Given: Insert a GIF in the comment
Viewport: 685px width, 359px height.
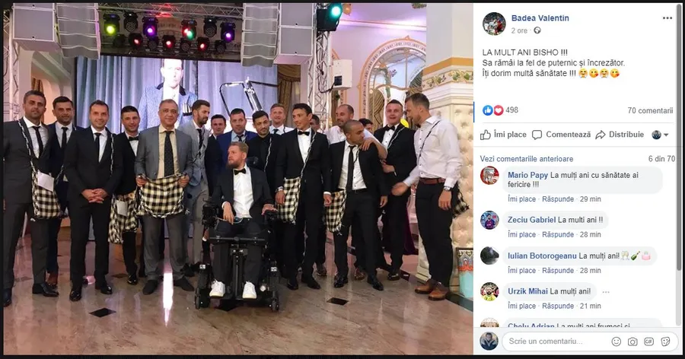Looking at the screenshot, I should pyautogui.click(x=648, y=341).
